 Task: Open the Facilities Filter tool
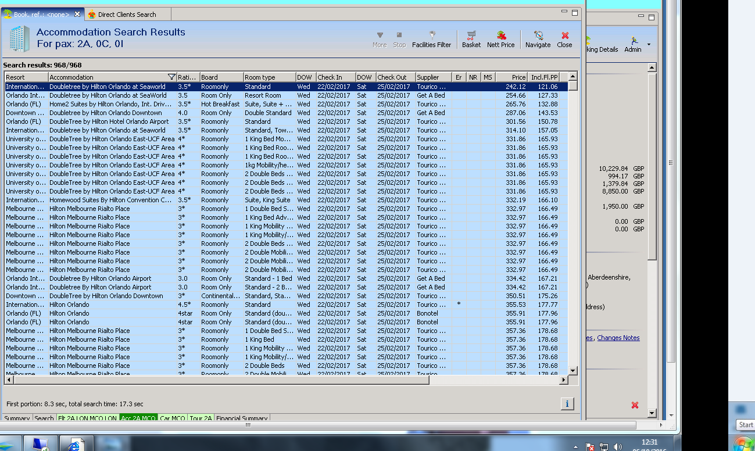431,39
